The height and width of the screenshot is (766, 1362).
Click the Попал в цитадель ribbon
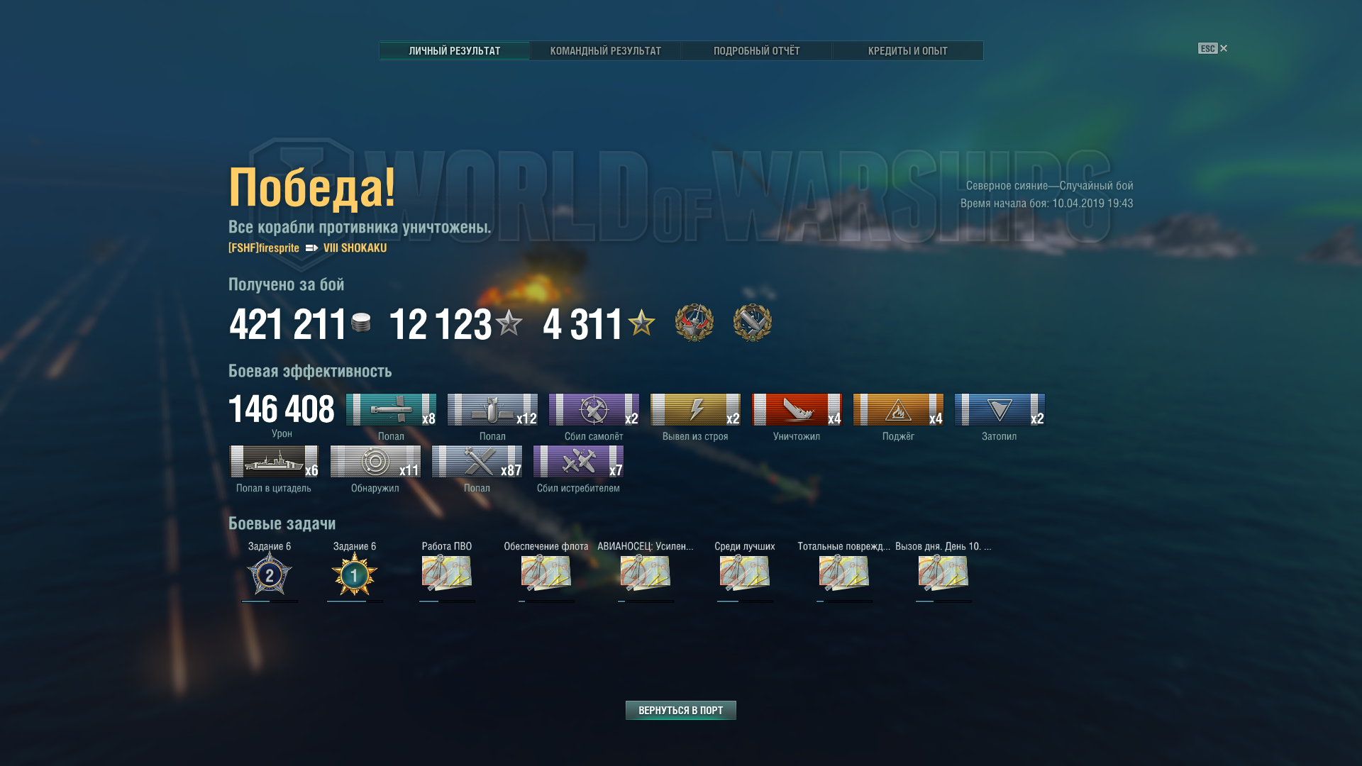pos(274,462)
